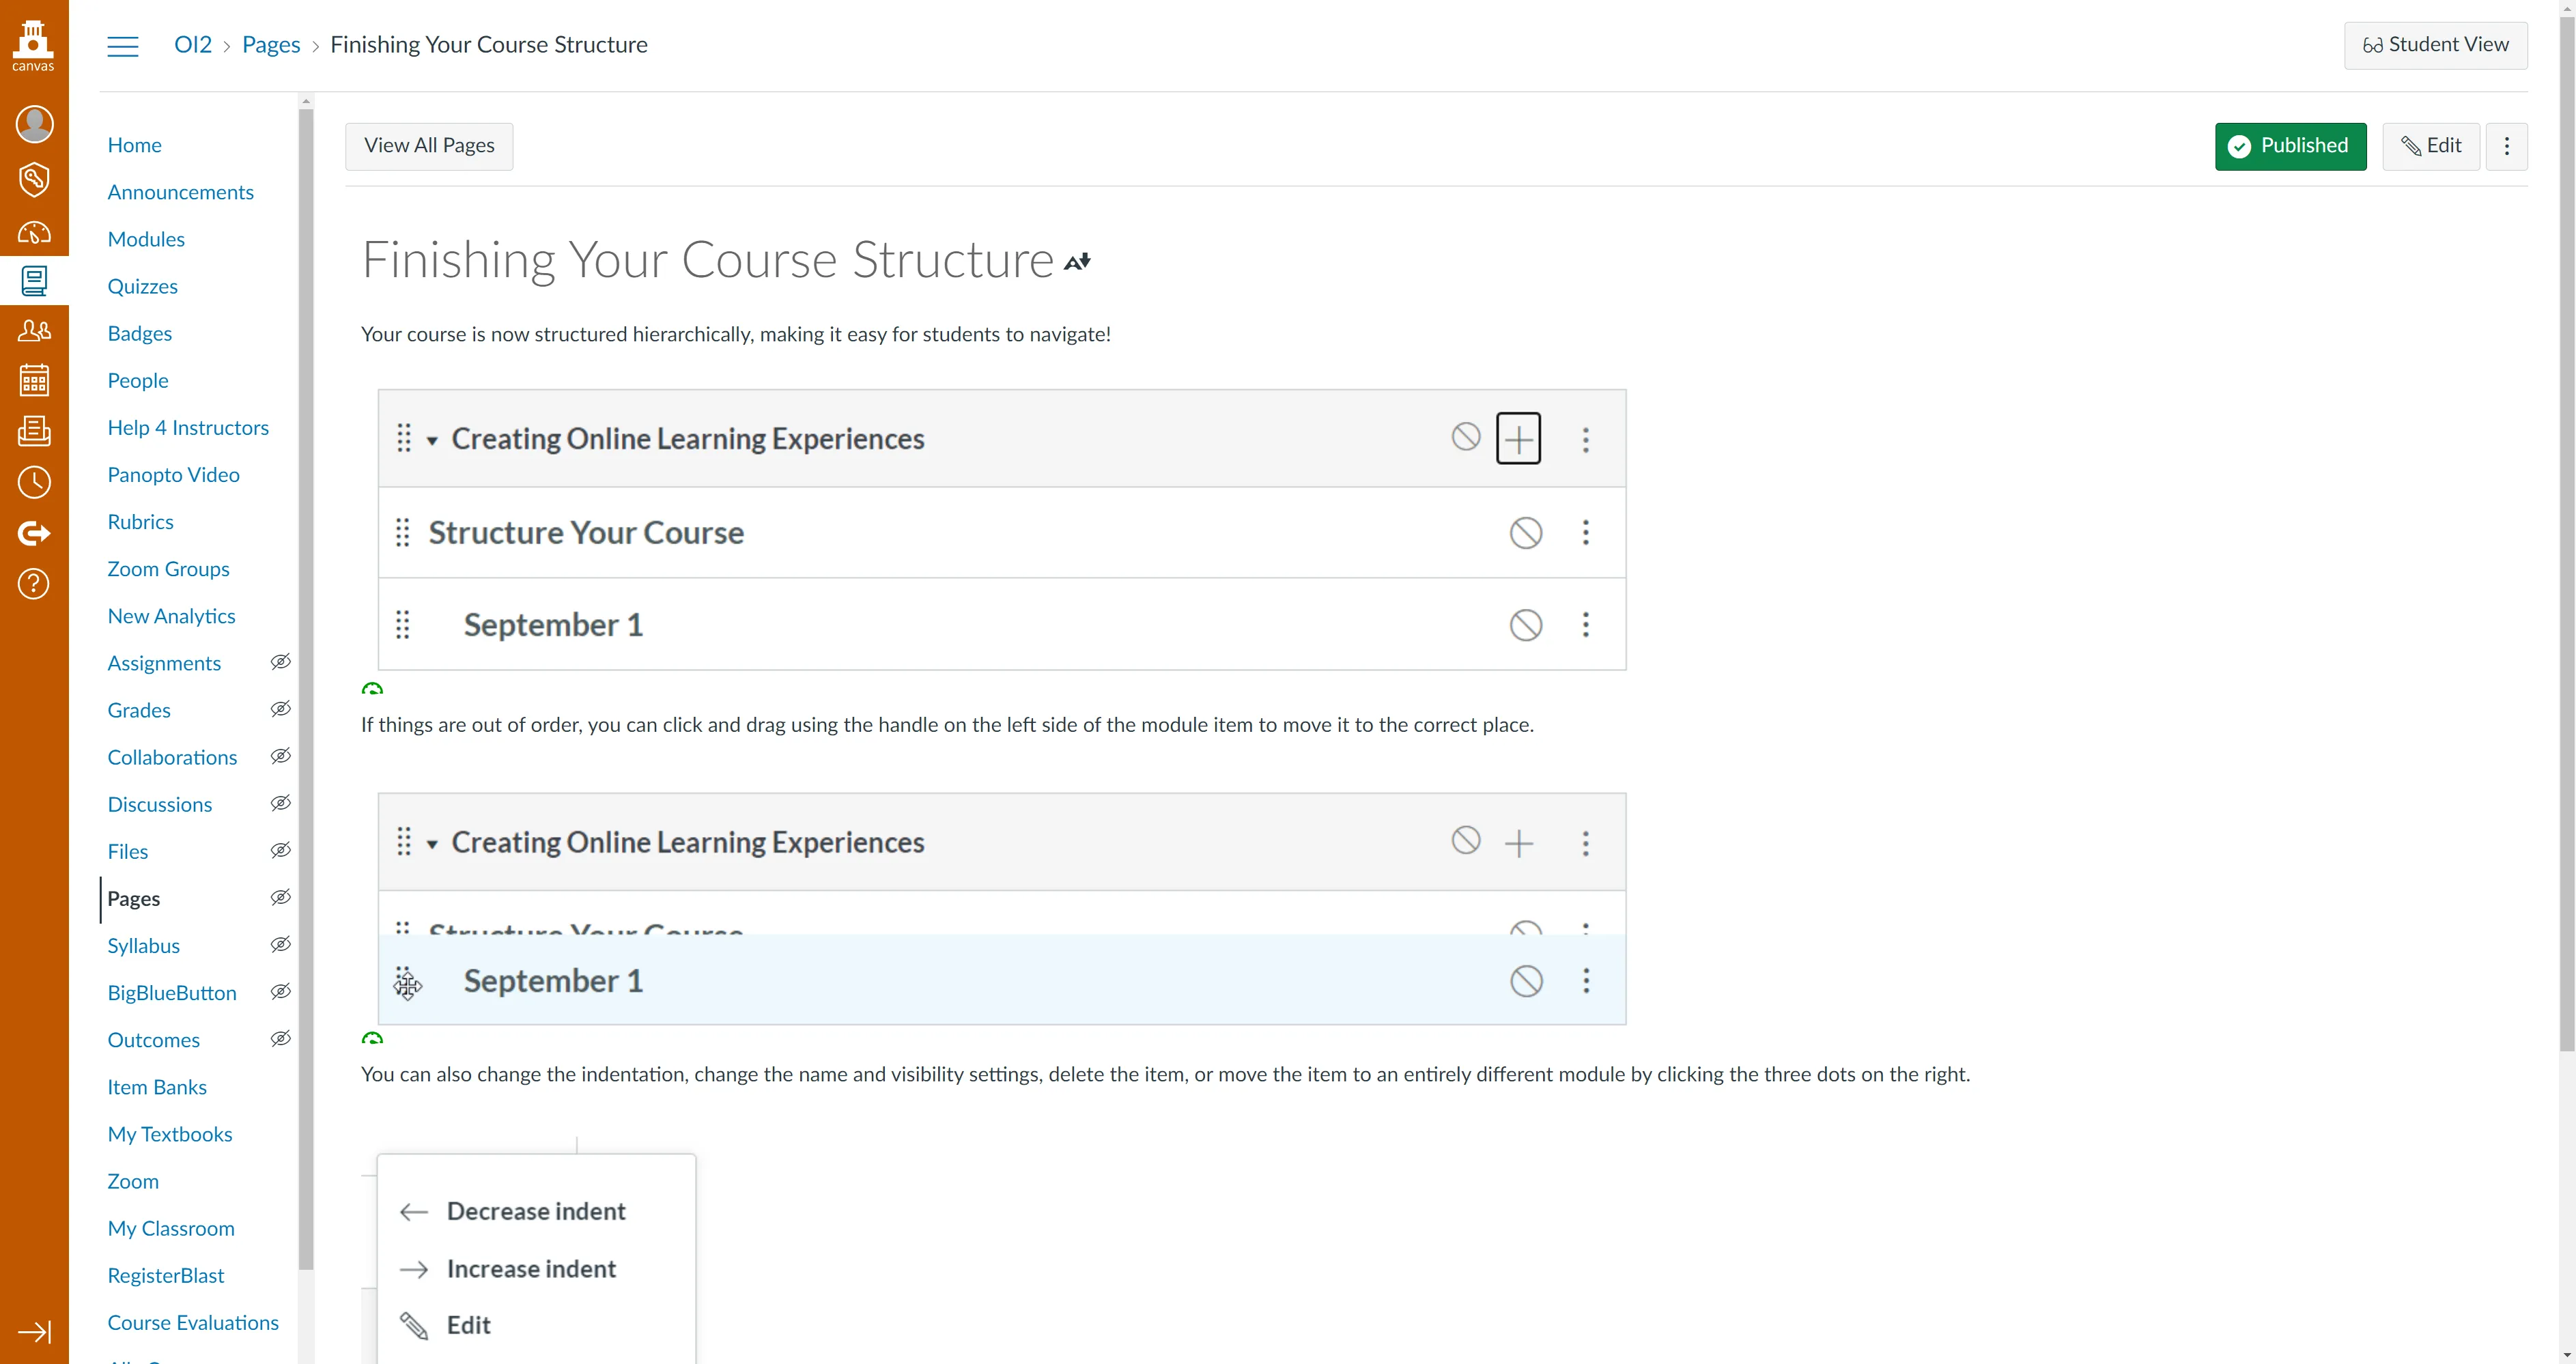Viewport: 2576px width, 1364px height.
Task: Click the hidden-eye icon beside Assignments
Action: pos(281,662)
